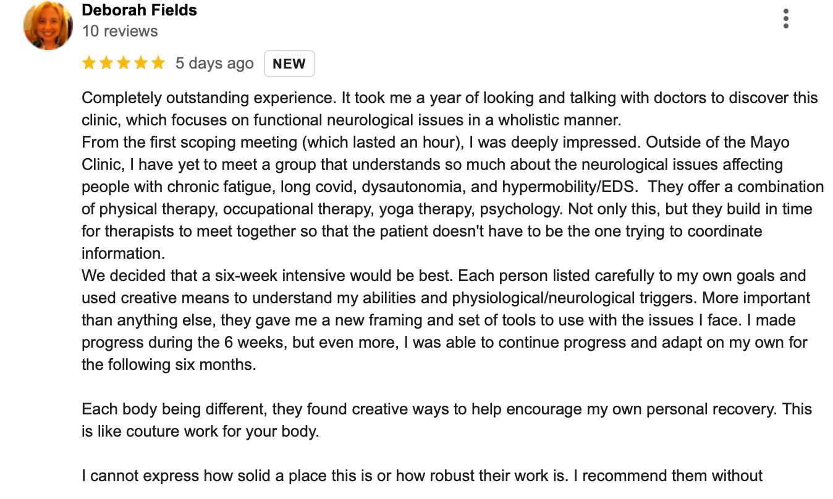Click the word "Mayo" in the review

tap(769, 143)
